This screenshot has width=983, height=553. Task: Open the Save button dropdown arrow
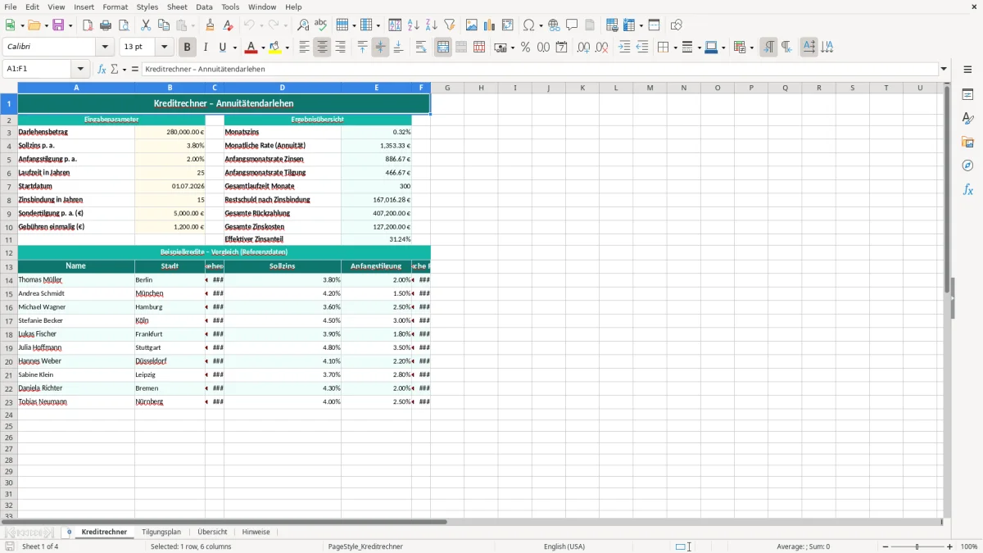point(70,25)
